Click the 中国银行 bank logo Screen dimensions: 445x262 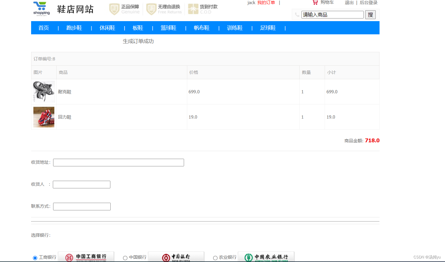pyautogui.click(x=176, y=257)
